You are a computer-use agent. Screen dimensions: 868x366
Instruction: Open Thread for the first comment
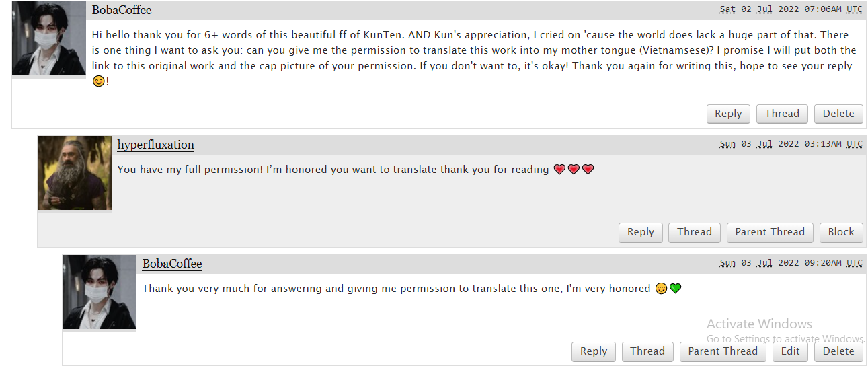click(782, 114)
